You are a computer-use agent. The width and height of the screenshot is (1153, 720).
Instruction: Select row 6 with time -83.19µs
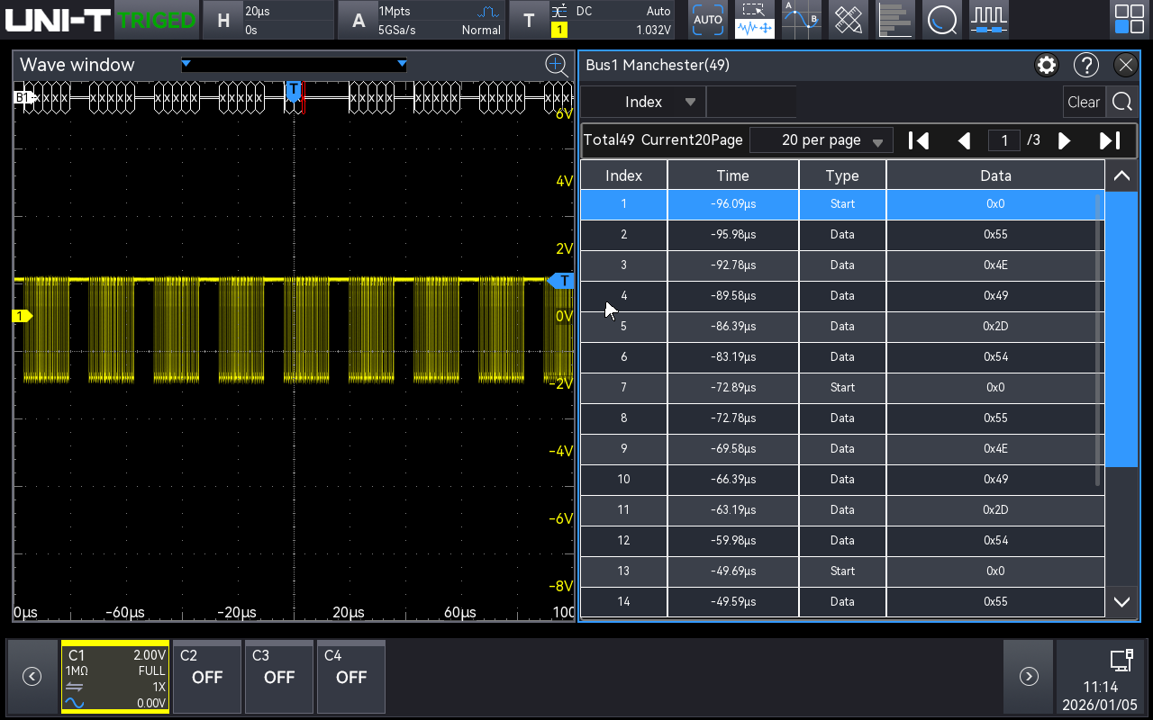[842, 357]
